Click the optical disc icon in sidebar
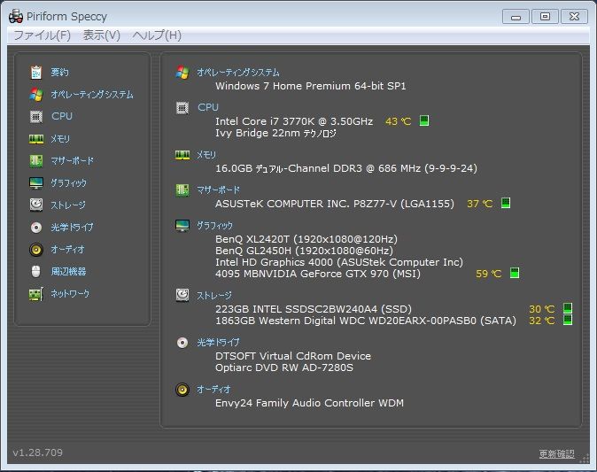The width and height of the screenshot is (597, 472). pyautogui.click(x=36, y=228)
